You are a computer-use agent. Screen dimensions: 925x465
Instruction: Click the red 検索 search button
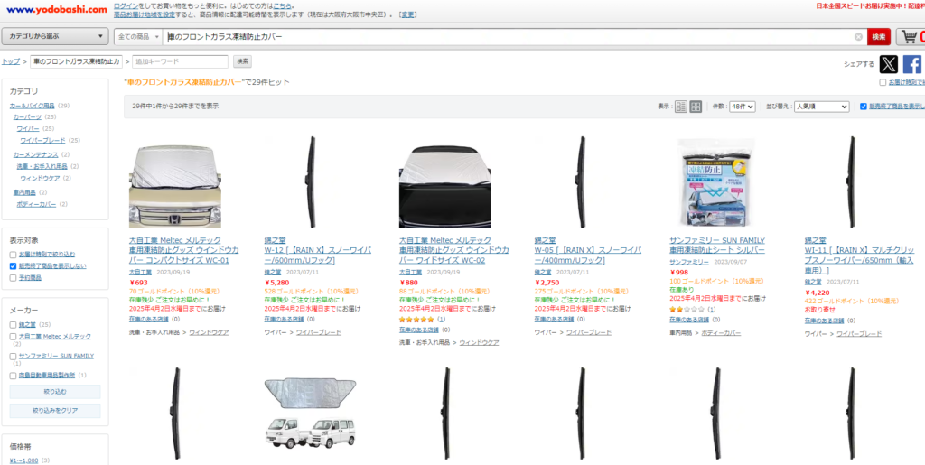tap(879, 36)
